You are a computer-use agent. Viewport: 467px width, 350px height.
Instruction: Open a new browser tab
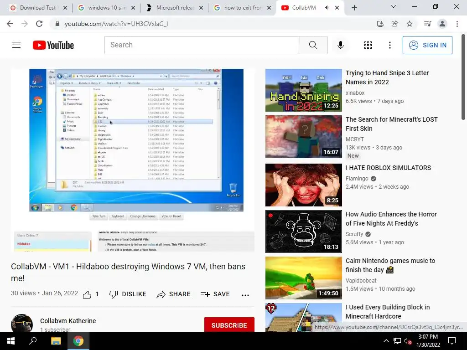[354, 8]
